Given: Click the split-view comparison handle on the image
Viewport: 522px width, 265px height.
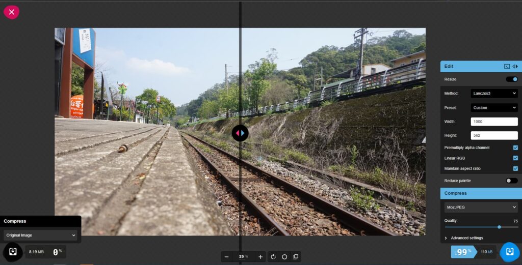Looking at the screenshot, I should tap(240, 133).
